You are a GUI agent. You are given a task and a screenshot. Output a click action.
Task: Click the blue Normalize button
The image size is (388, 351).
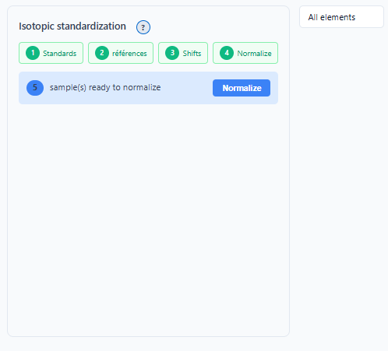pos(242,88)
